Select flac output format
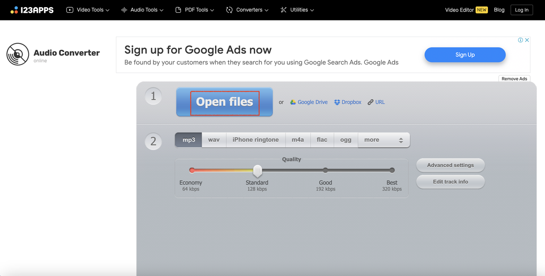 coord(322,140)
